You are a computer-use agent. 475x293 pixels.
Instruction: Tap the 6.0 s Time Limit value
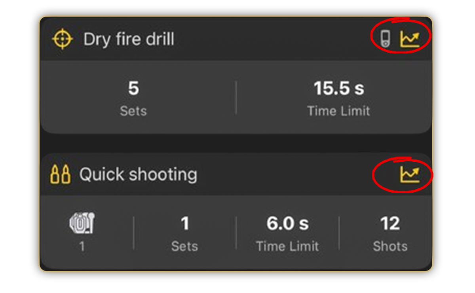pyautogui.click(x=287, y=224)
